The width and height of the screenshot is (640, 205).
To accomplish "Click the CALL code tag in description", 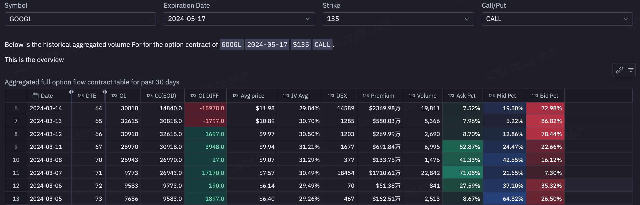I will [x=322, y=44].
